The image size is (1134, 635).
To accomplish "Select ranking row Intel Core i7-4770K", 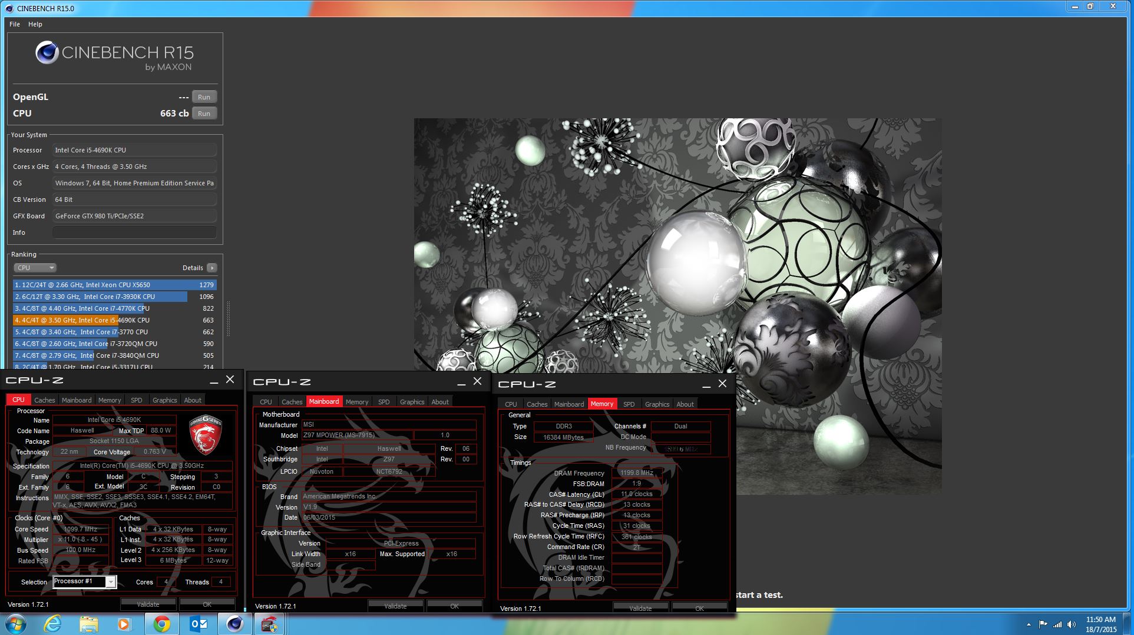I will tap(115, 308).
